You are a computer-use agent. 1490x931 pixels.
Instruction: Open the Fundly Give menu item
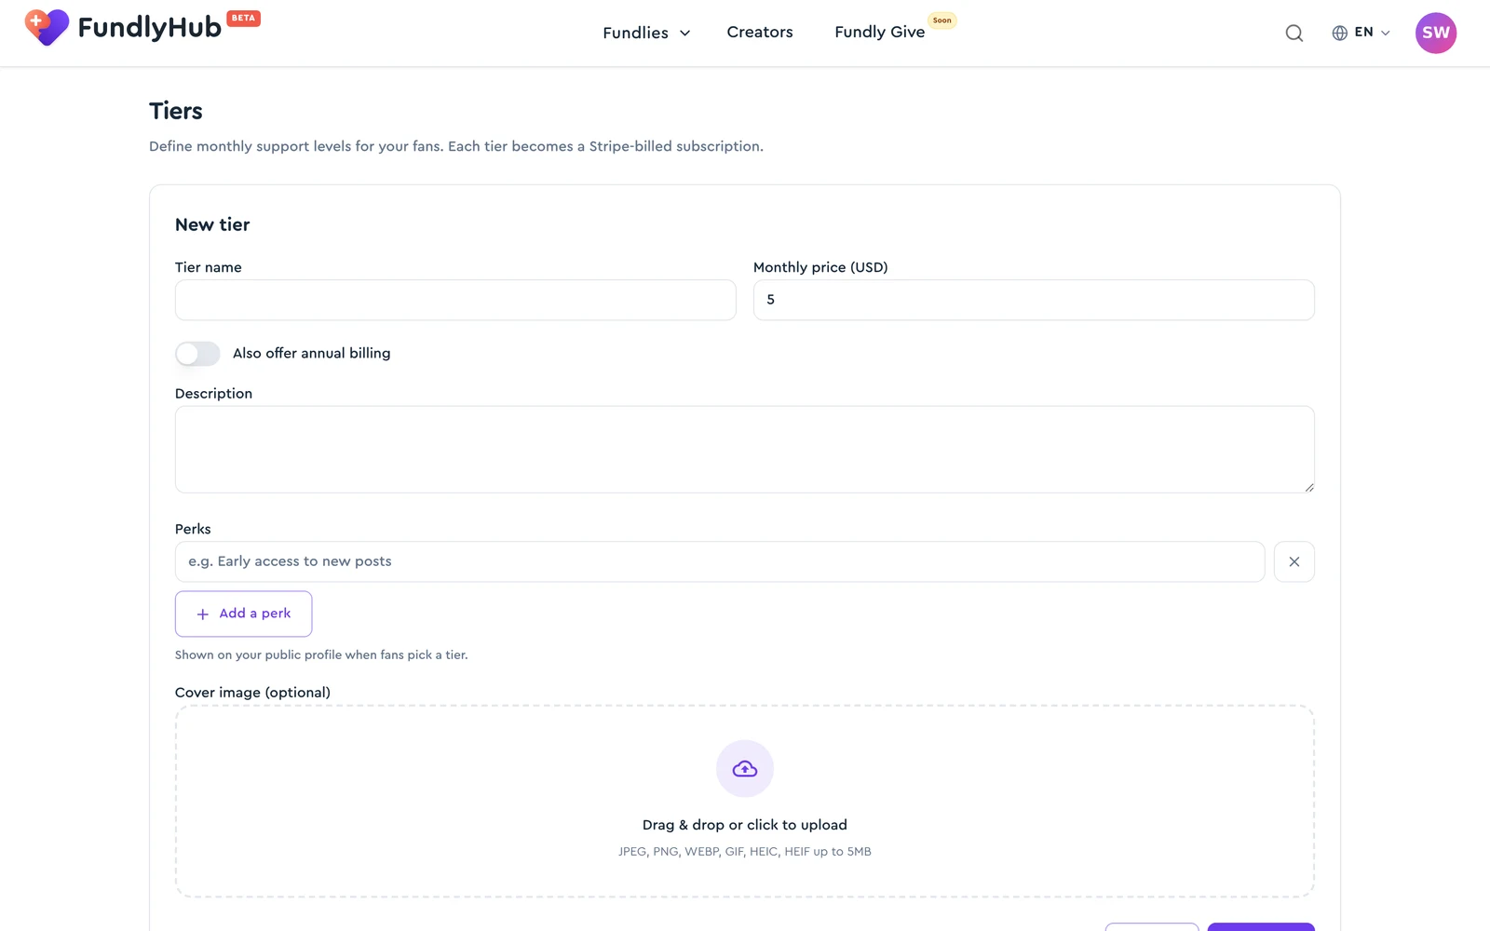[879, 33]
